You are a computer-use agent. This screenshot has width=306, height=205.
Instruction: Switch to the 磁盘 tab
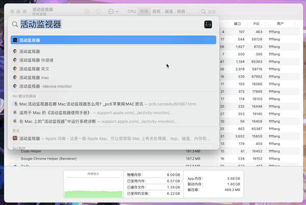coord(169,12)
